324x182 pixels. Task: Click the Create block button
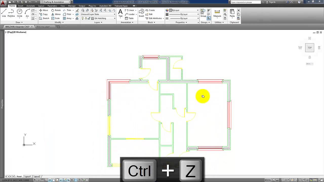click(150, 10)
